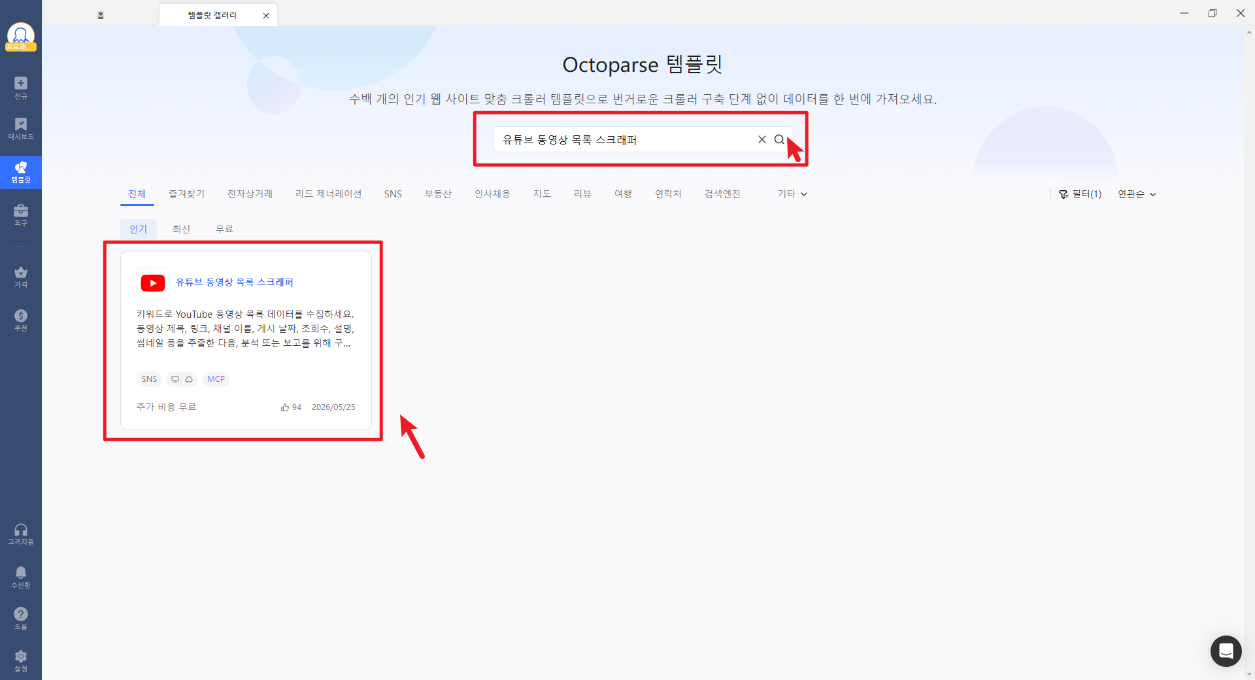Viewport: 1255px width, 680px height.
Task: Choose the 인기 sort filter
Action: click(x=139, y=229)
